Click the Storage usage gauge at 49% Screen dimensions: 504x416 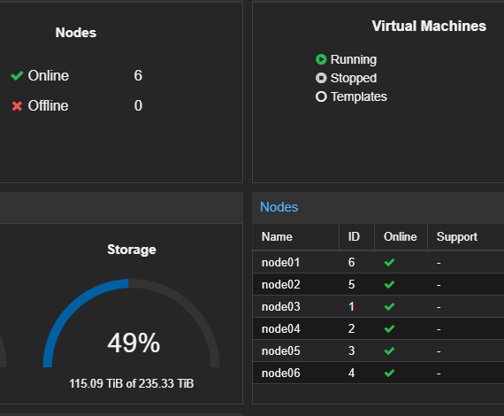pos(131,323)
